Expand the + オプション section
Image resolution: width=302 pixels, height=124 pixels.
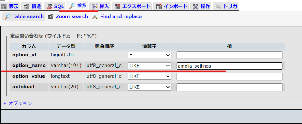(18, 103)
